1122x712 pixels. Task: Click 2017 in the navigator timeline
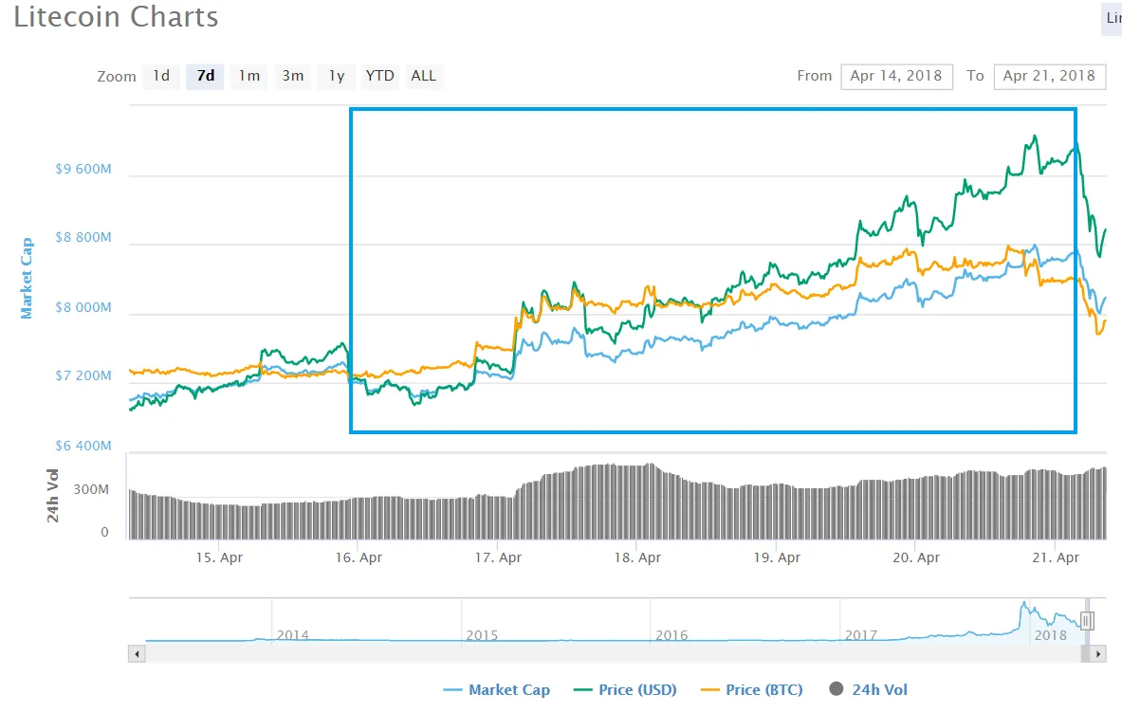point(861,635)
